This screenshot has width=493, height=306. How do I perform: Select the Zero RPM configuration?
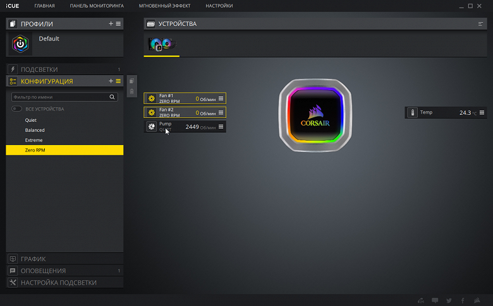click(x=64, y=150)
